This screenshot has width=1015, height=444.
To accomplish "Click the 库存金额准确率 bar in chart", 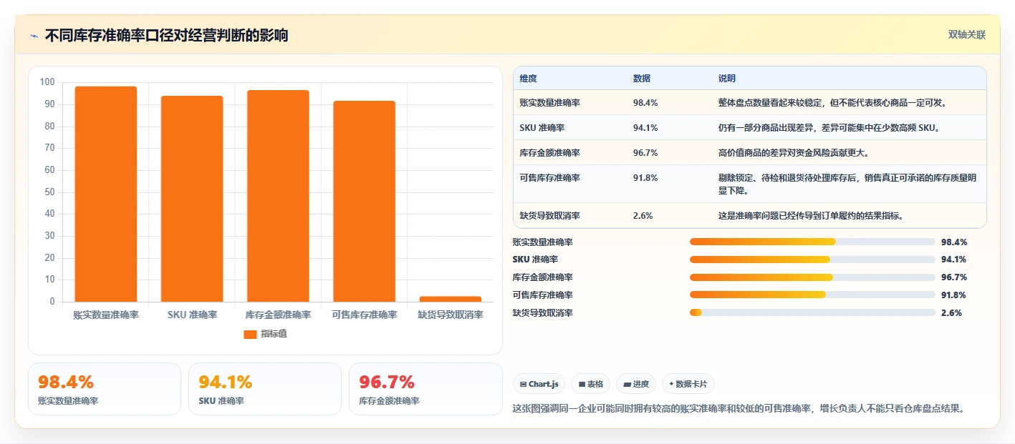I will pos(278,196).
